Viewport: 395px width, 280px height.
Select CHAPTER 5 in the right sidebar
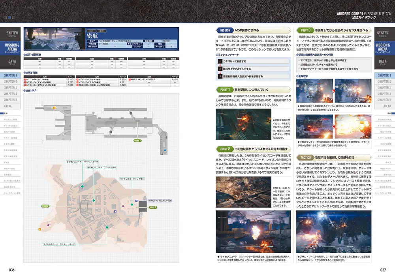[x=384, y=100]
